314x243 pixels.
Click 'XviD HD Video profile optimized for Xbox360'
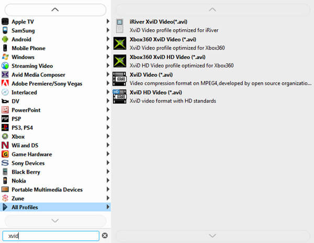(x=182, y=66)
